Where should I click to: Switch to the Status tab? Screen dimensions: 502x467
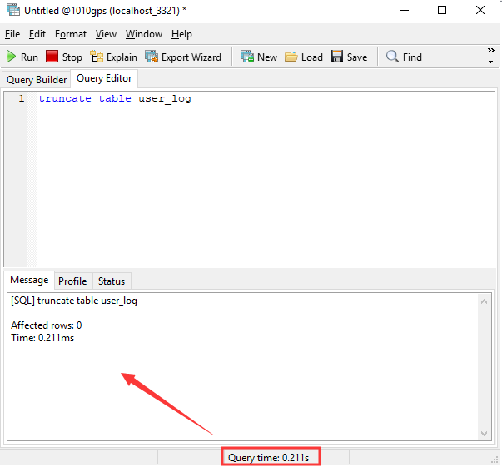click(x=112, y=281)
